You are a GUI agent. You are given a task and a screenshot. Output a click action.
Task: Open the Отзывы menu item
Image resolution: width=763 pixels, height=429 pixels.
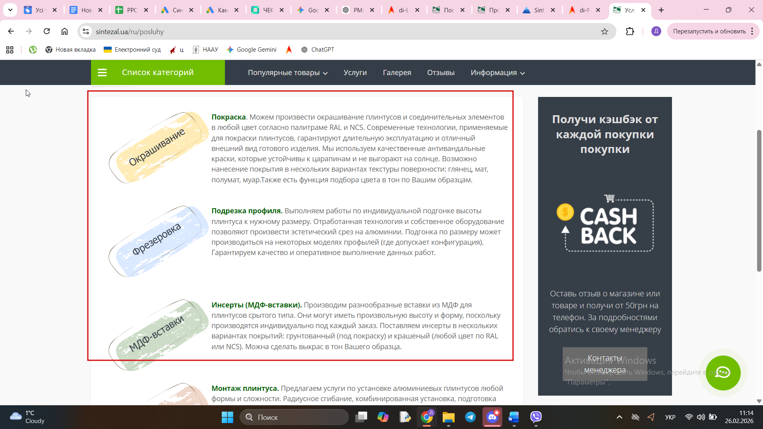441,73
